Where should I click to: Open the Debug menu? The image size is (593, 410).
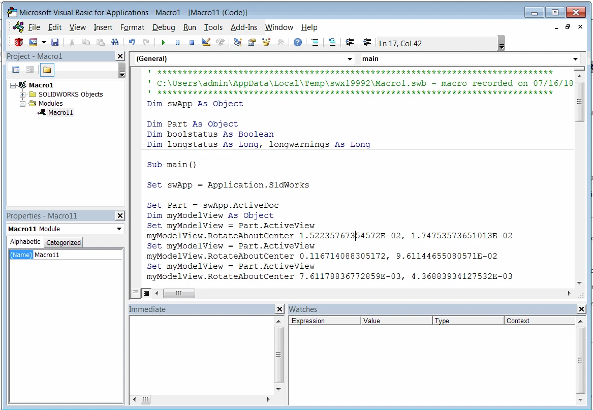pyautogui.click(x=164, y=27)
